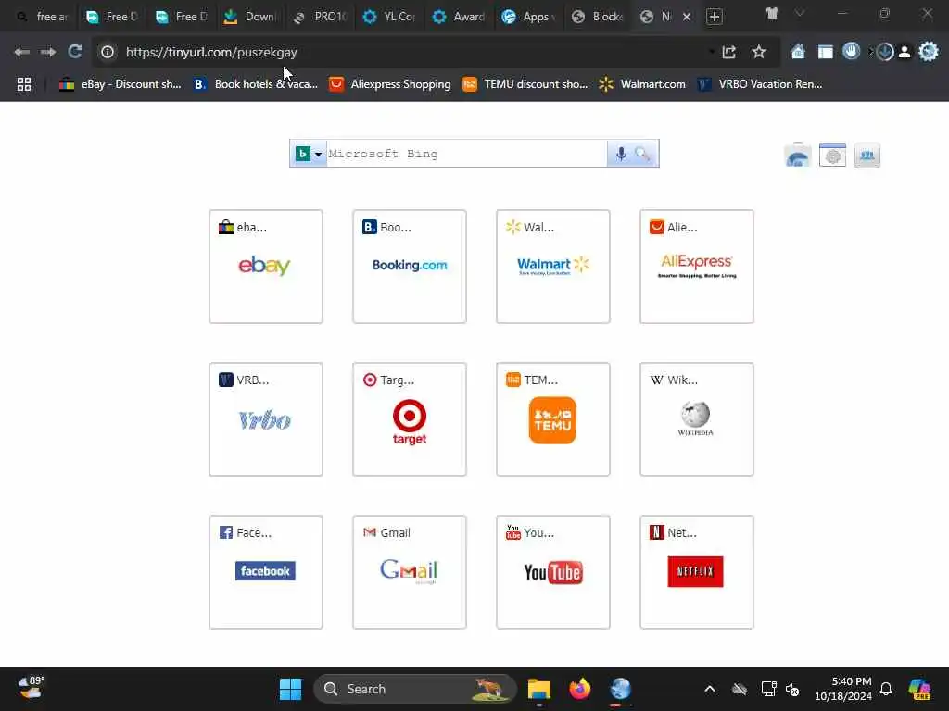
Task: Bookmark this page with the star icon
Action: 758,52
